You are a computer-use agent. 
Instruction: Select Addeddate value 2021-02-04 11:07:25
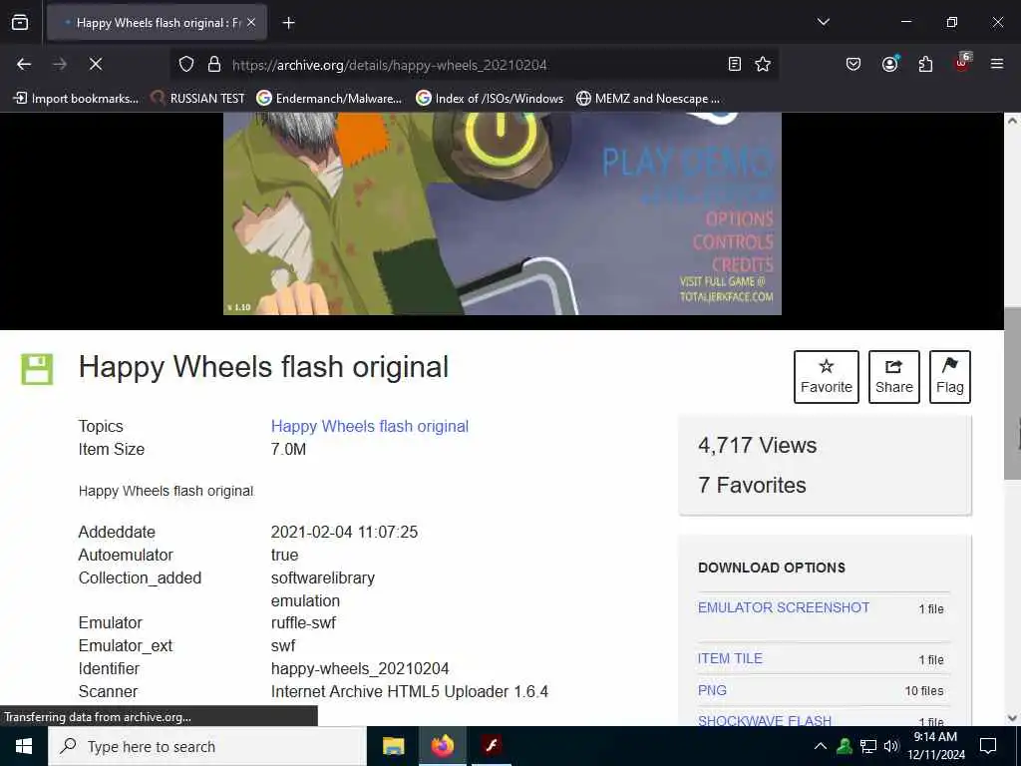(344, 533)
